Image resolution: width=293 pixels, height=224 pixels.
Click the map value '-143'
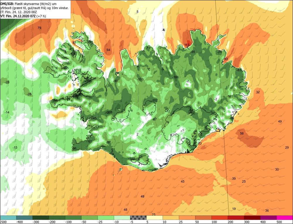pyautogui.click(x=192, y=110)
